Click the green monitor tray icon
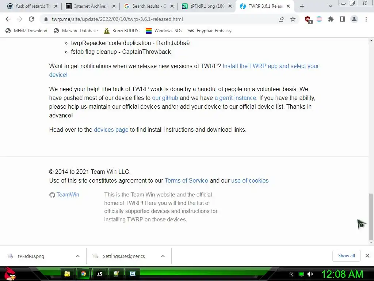The height and width of the screenshot is (281, 374). [x=301, y=274]
